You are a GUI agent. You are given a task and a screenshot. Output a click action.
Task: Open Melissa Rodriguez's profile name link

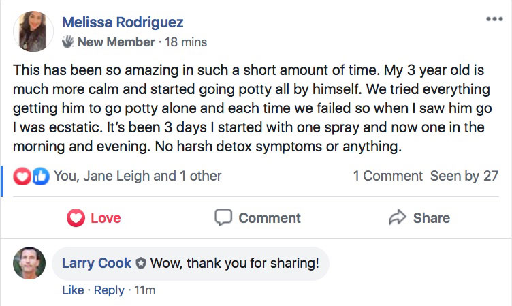pyautogui.click(x=122, y=22)
